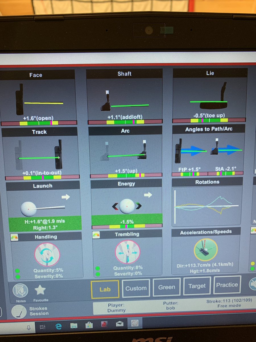Click the Energy panel direction arrow
The height and width of the screenshot is (342, 256).
coord(148,195)
